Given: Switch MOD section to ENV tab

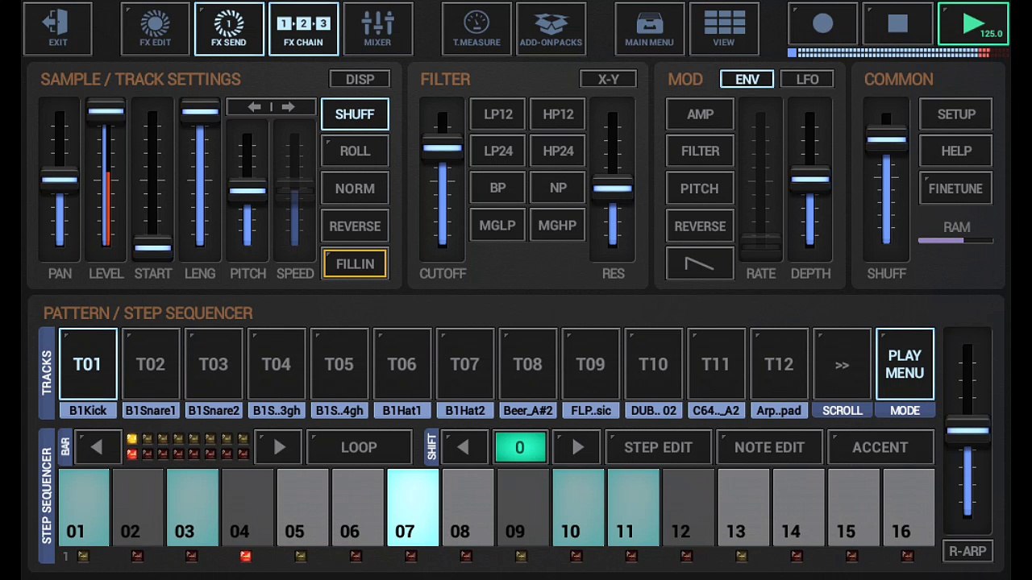Looking at the screenshot, I should point(747,79).
